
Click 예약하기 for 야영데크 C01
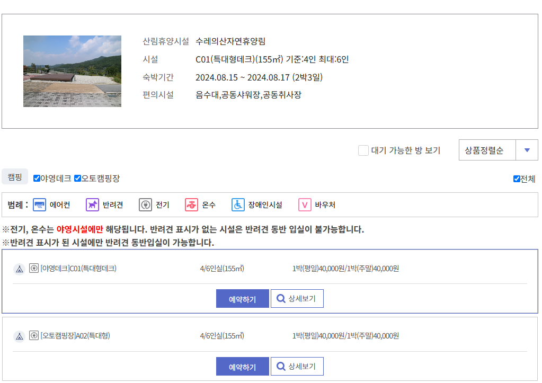[x=242, y=298]
